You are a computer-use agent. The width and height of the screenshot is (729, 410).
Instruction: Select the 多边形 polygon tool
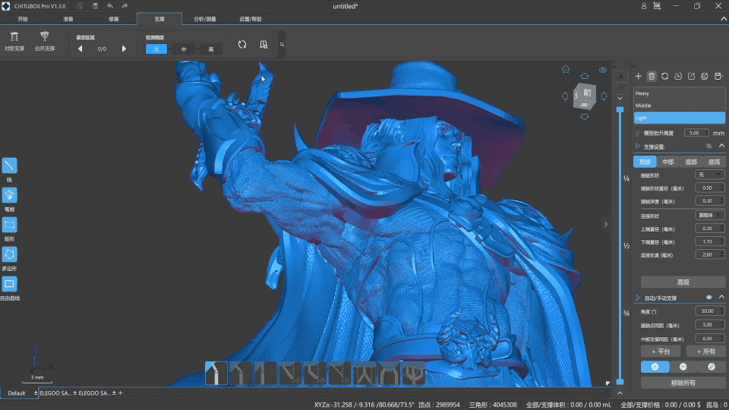pos(9,254)
